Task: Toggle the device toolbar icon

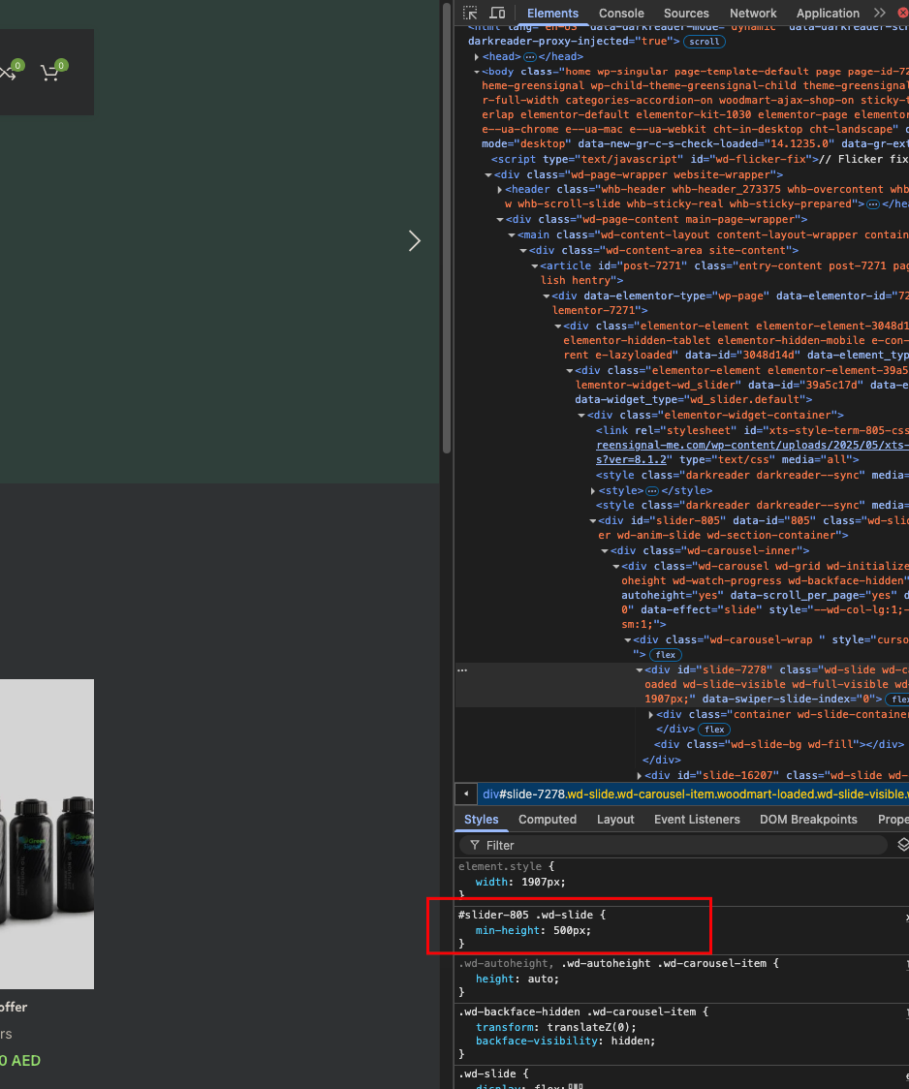Action: tap(497, 14)
